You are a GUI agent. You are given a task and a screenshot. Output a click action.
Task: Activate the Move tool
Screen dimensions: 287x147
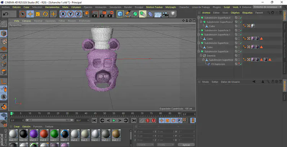tap(30, 14)
